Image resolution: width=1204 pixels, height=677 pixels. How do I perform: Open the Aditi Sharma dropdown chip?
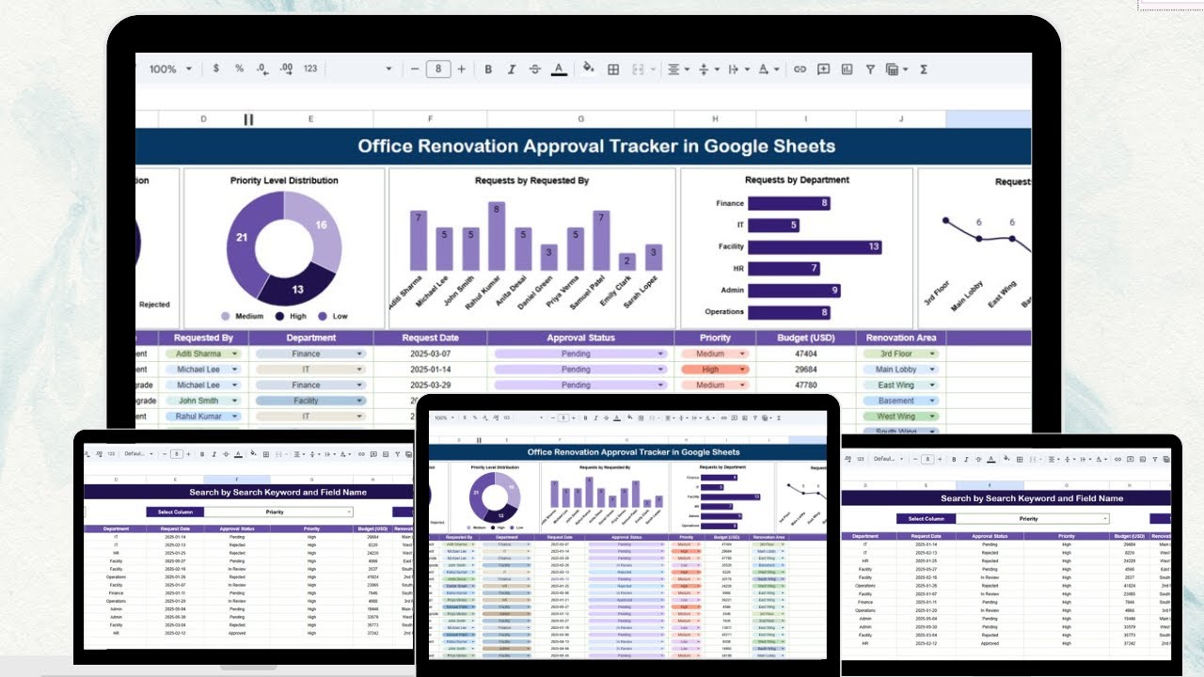(203, 354)
